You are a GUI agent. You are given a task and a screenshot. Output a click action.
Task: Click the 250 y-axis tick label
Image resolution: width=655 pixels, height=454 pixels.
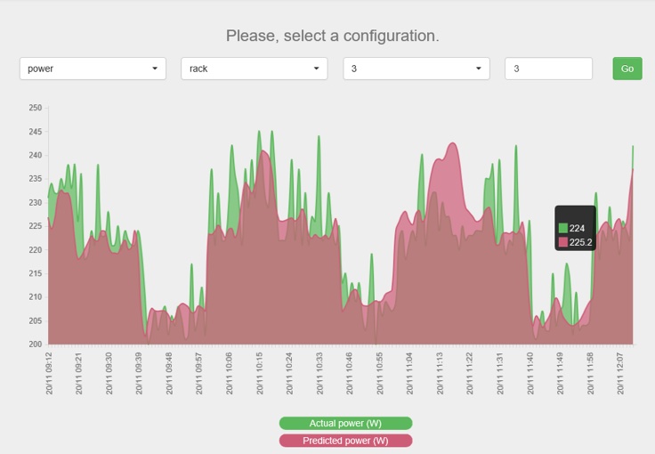click(35, 108)
